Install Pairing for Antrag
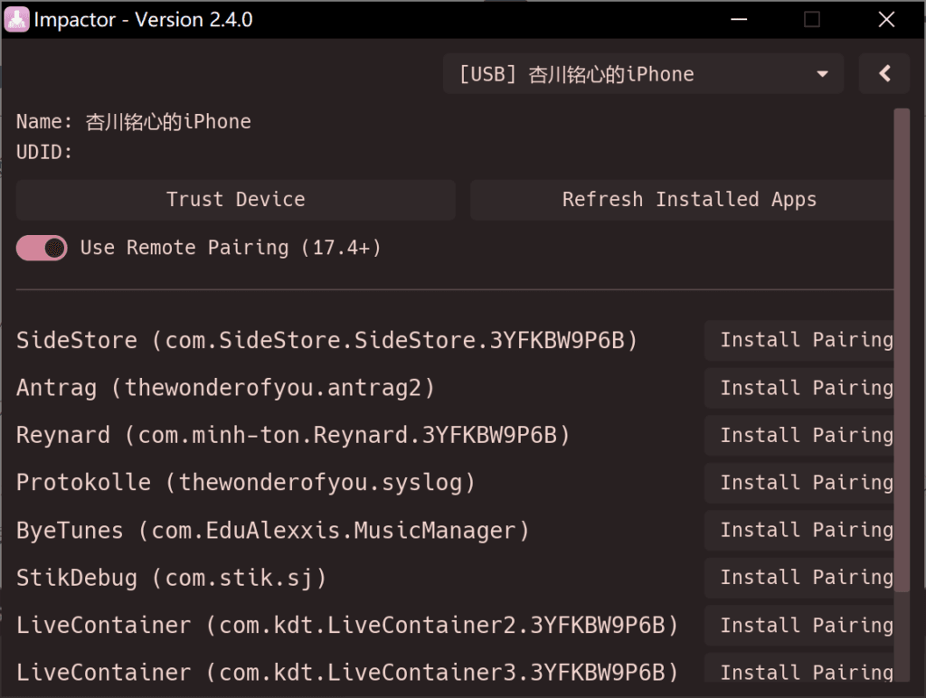 [799, 388]
